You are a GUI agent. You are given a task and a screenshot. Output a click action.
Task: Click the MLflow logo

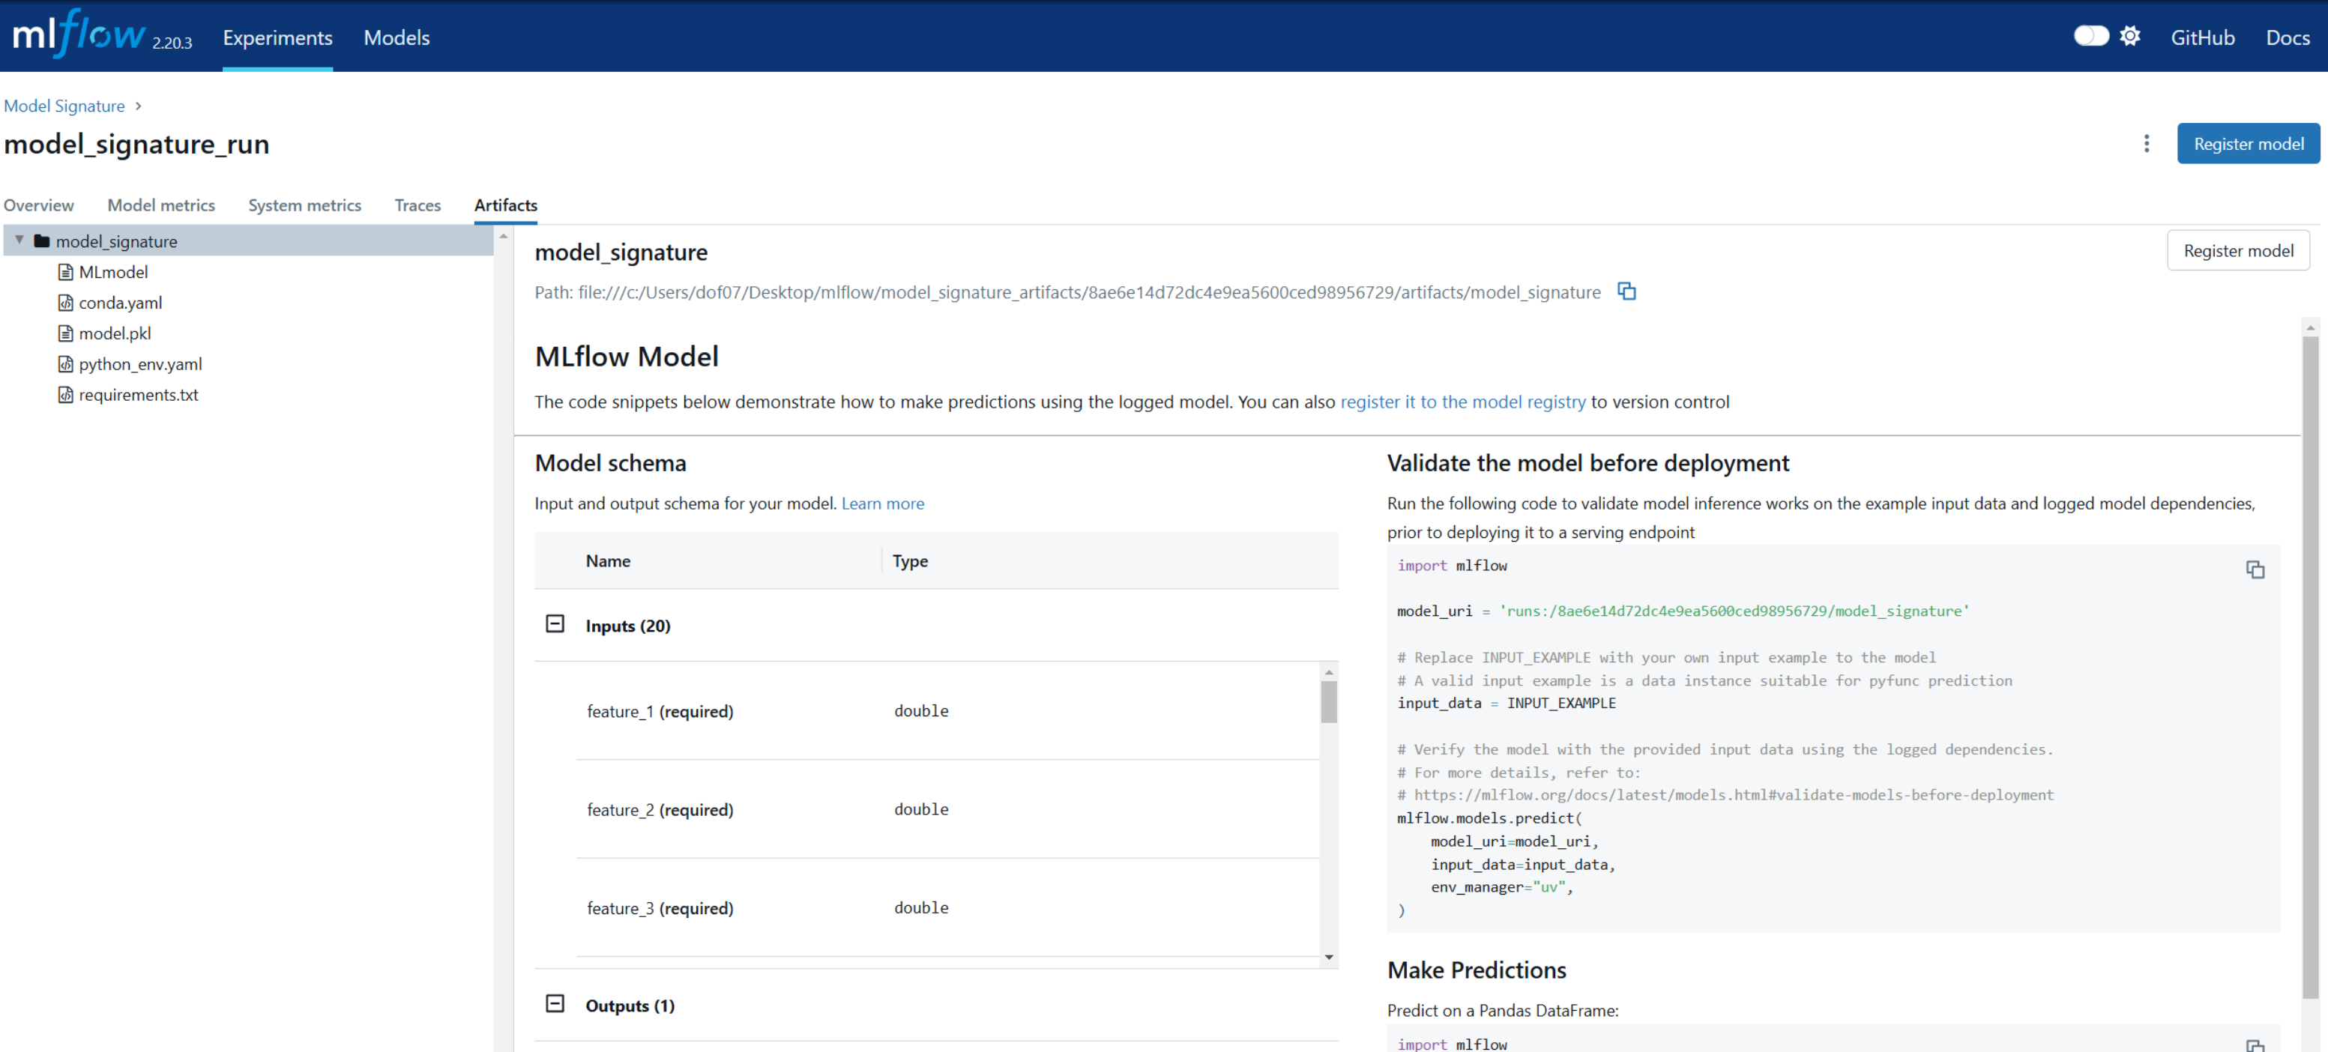(x=79, y=34)
